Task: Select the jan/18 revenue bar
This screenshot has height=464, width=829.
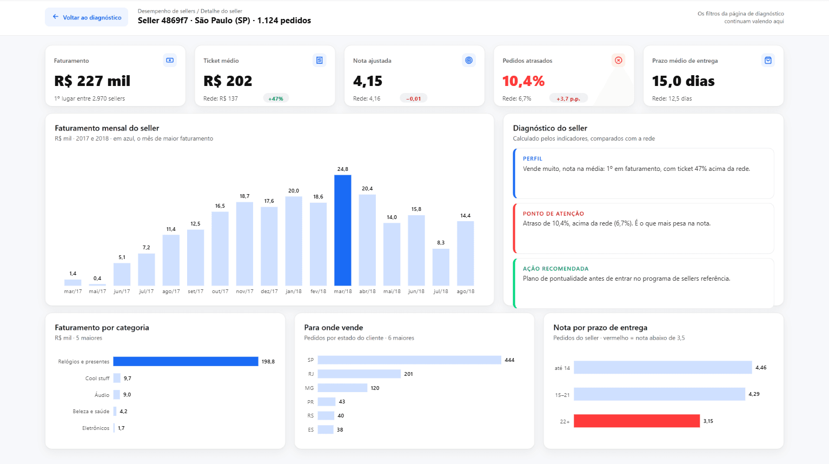Action: [294, 241]
